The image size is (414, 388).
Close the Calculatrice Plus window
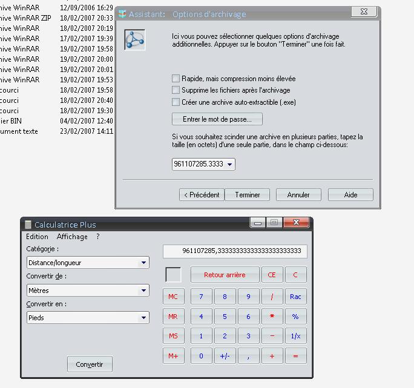(296, 222)
